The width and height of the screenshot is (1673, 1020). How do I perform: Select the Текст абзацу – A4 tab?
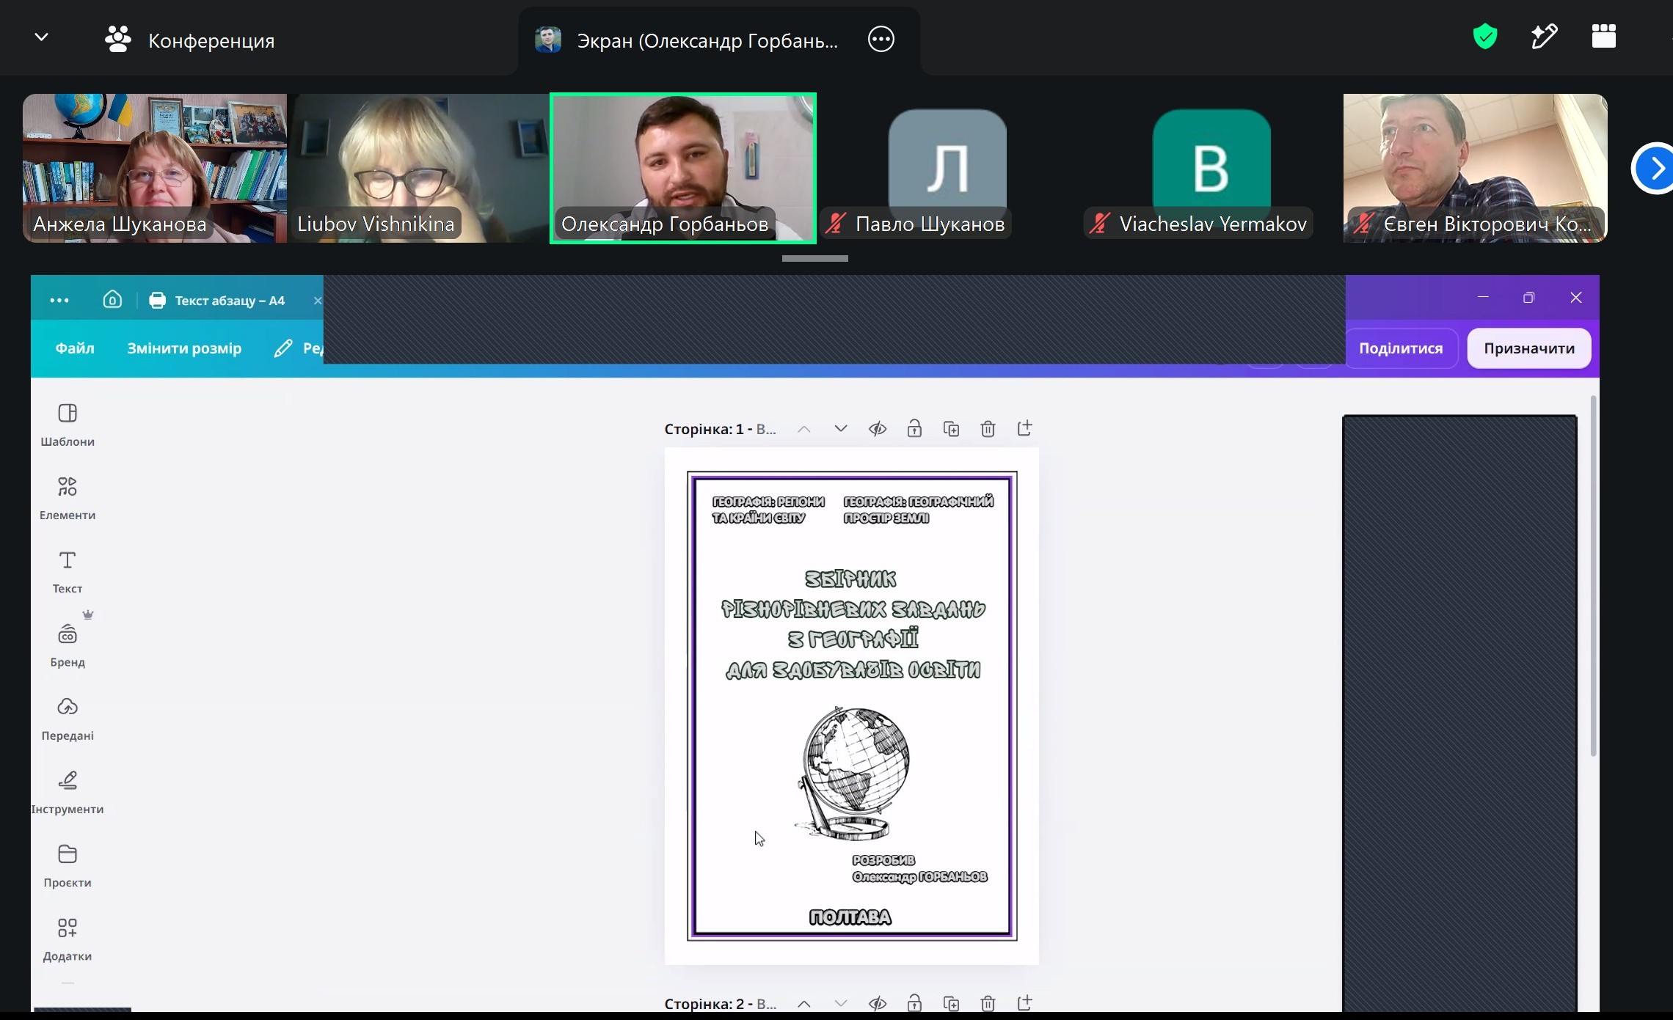pyautogui.click(x=217, y=300)
